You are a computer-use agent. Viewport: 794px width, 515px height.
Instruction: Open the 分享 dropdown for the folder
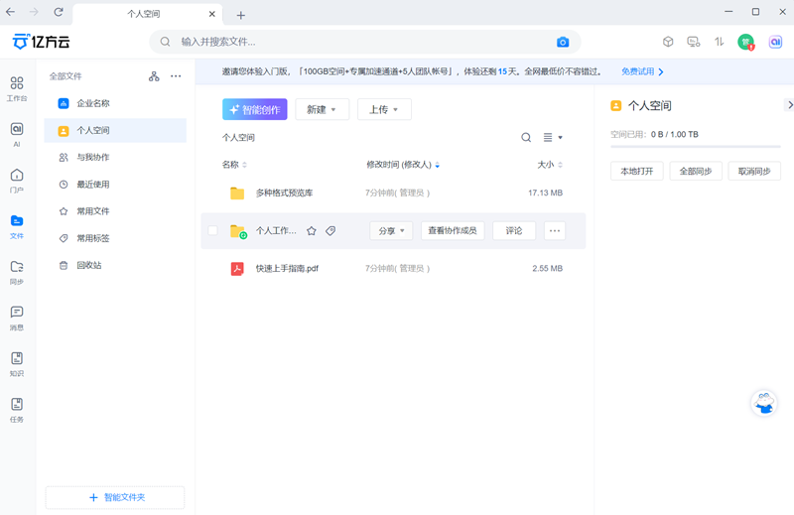(x=391, y=231)
